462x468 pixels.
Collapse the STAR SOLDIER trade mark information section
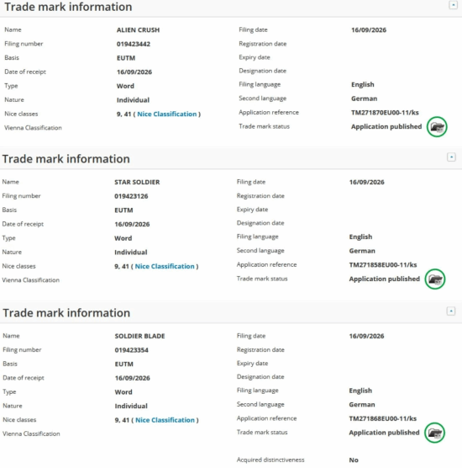coord(451,157)
